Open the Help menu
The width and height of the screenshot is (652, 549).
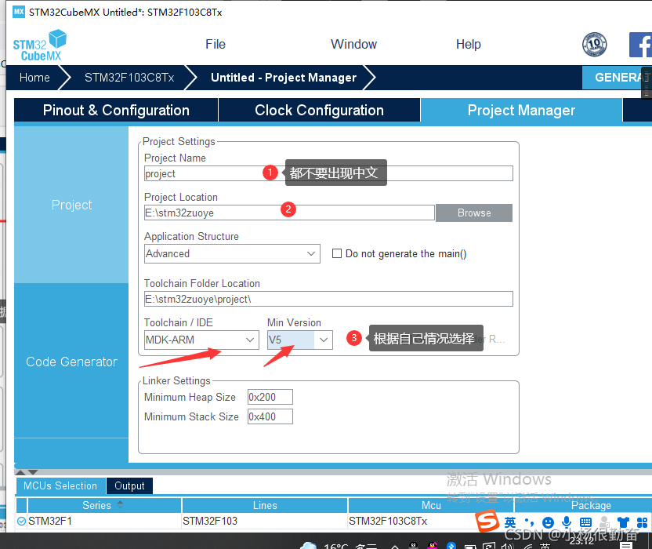coord(468,44)
